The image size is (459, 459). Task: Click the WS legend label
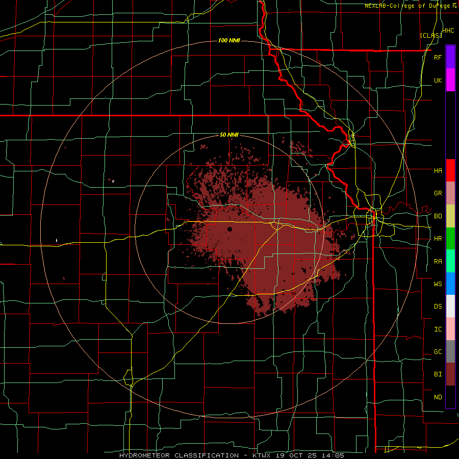pos(438,284)
